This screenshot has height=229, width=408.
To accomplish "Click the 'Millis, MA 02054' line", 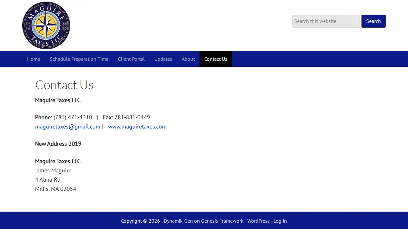I will point(55,189).
